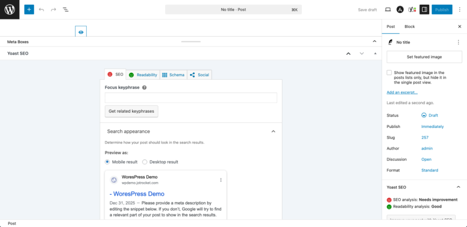This screenshot has width=467, height=227.
Task: Switch to the Readability tab
Action: (x=143, y=75)
